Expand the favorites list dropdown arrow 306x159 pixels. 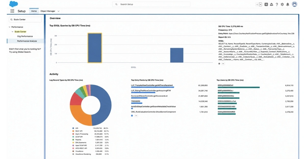coord(260,4)
